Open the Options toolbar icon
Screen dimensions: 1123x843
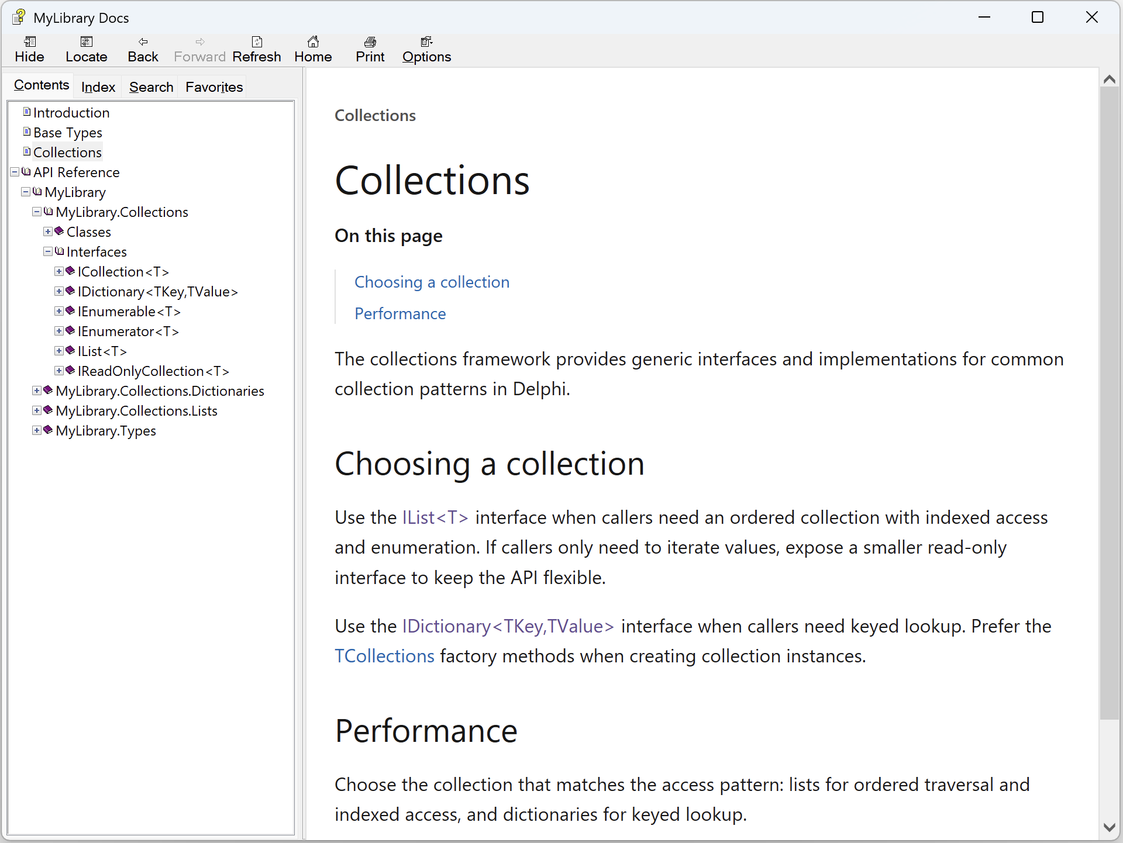427,42
